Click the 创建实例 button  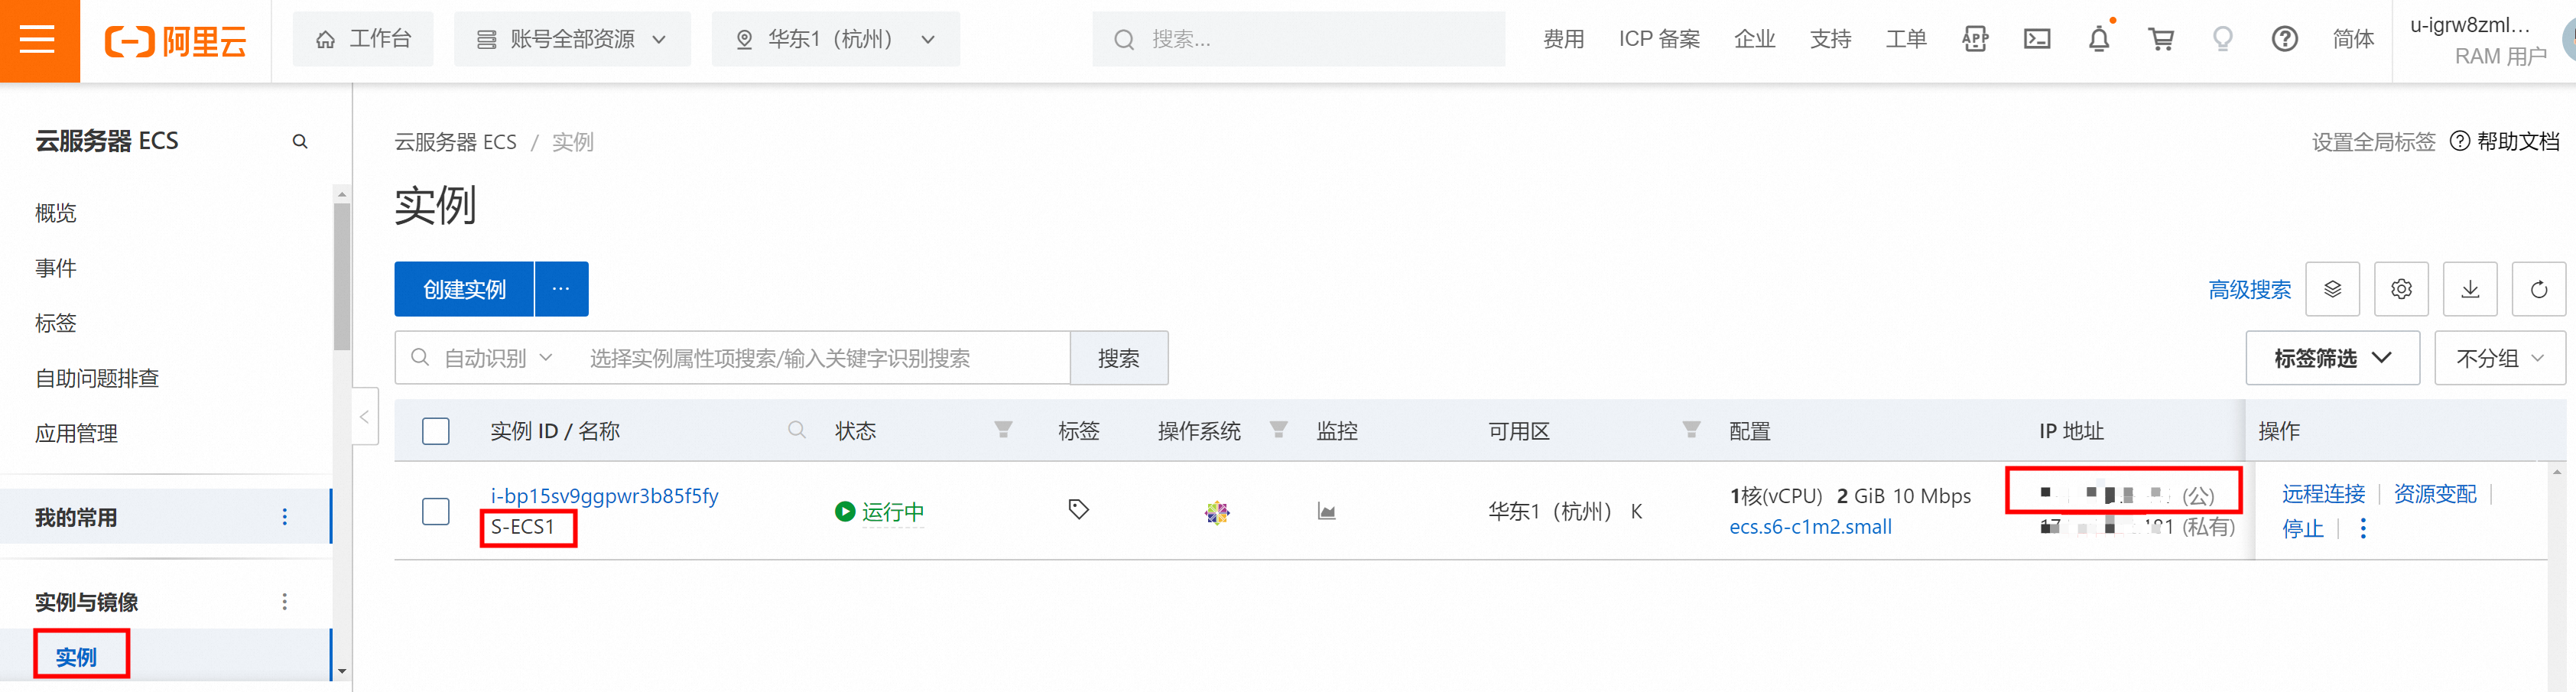(464, 289)
